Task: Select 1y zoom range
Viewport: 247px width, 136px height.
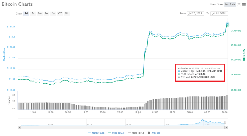Action: point(53,14)
